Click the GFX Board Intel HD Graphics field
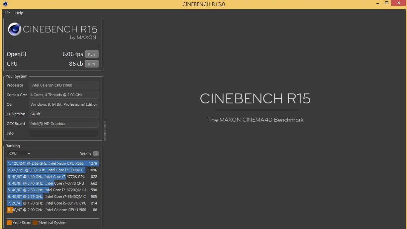 tap(64, 124)
